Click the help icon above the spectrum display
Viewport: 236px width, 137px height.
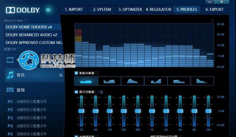(x=212, y=21)
